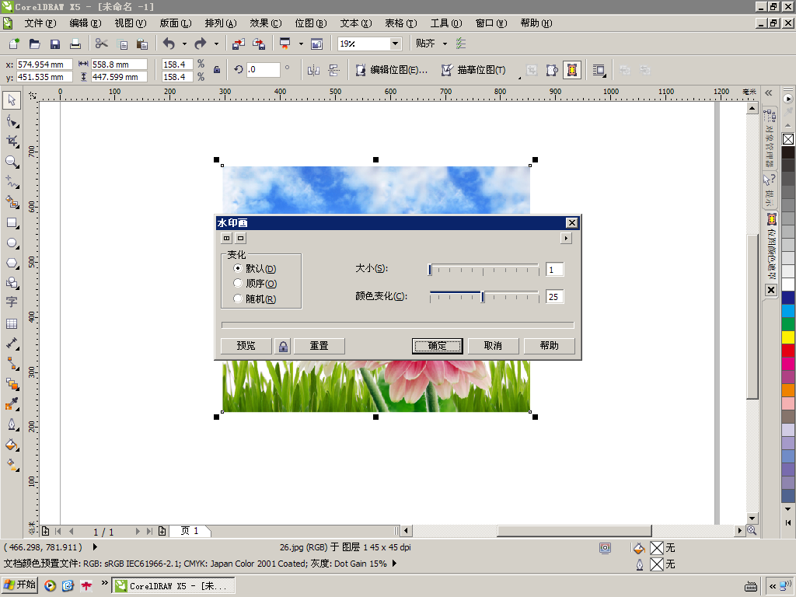Adjust the 颜色变化 color variation slider
Viewport: 796px width, 597px height.
[x=484, y=296]
